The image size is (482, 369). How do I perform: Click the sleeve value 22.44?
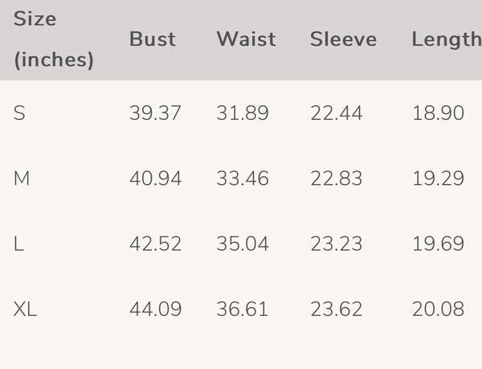tap(336, 113)
